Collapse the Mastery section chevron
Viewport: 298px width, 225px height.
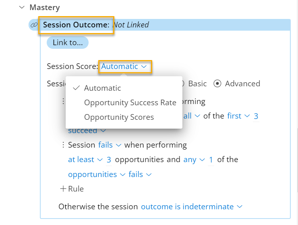(22, 7)
